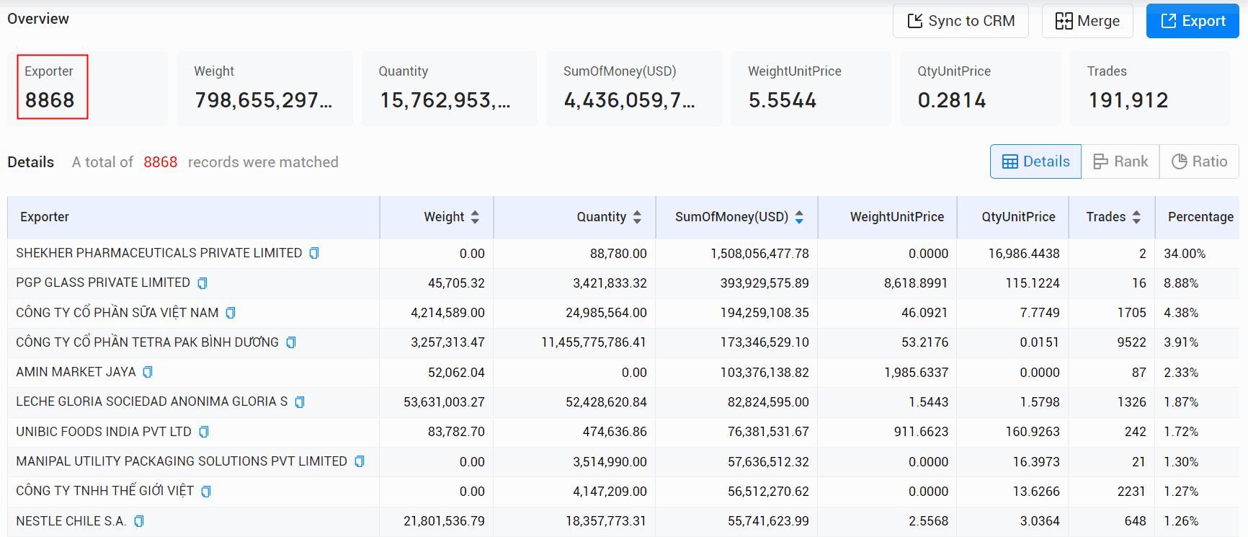Sort table by Quantity column arrows
The image size is (1248, 537).
pos(637,217)
